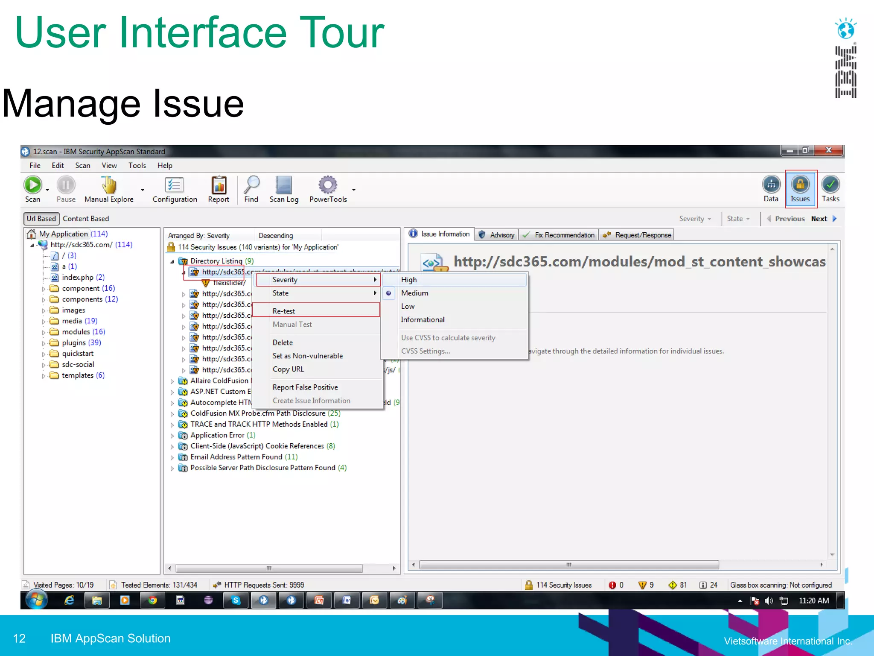Switch to the Advisory tab
Image resolution: width=874 pixels, height=656 pixels.
pyautogui.click(x=497, y=235)
